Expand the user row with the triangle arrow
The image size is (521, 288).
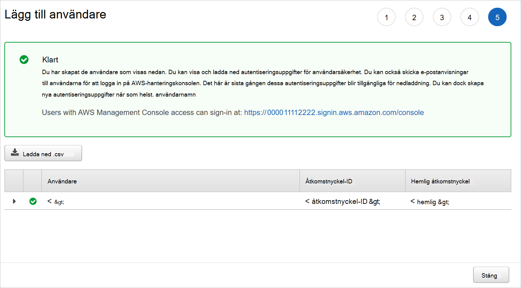14,201
